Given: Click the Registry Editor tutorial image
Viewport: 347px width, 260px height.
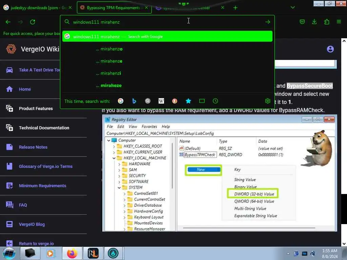Looking at the screenshot, I should point(220,173).
